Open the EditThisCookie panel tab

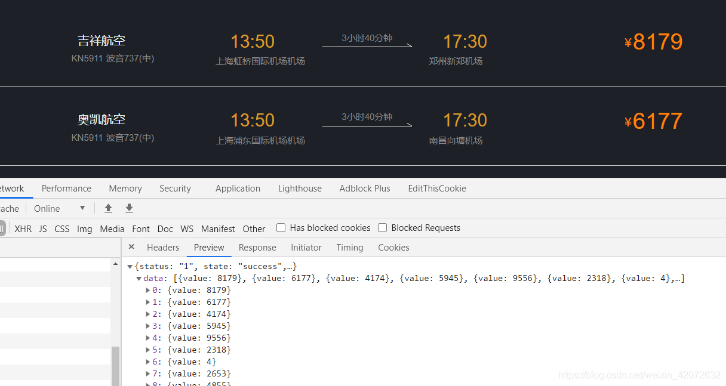click(437, 189)
